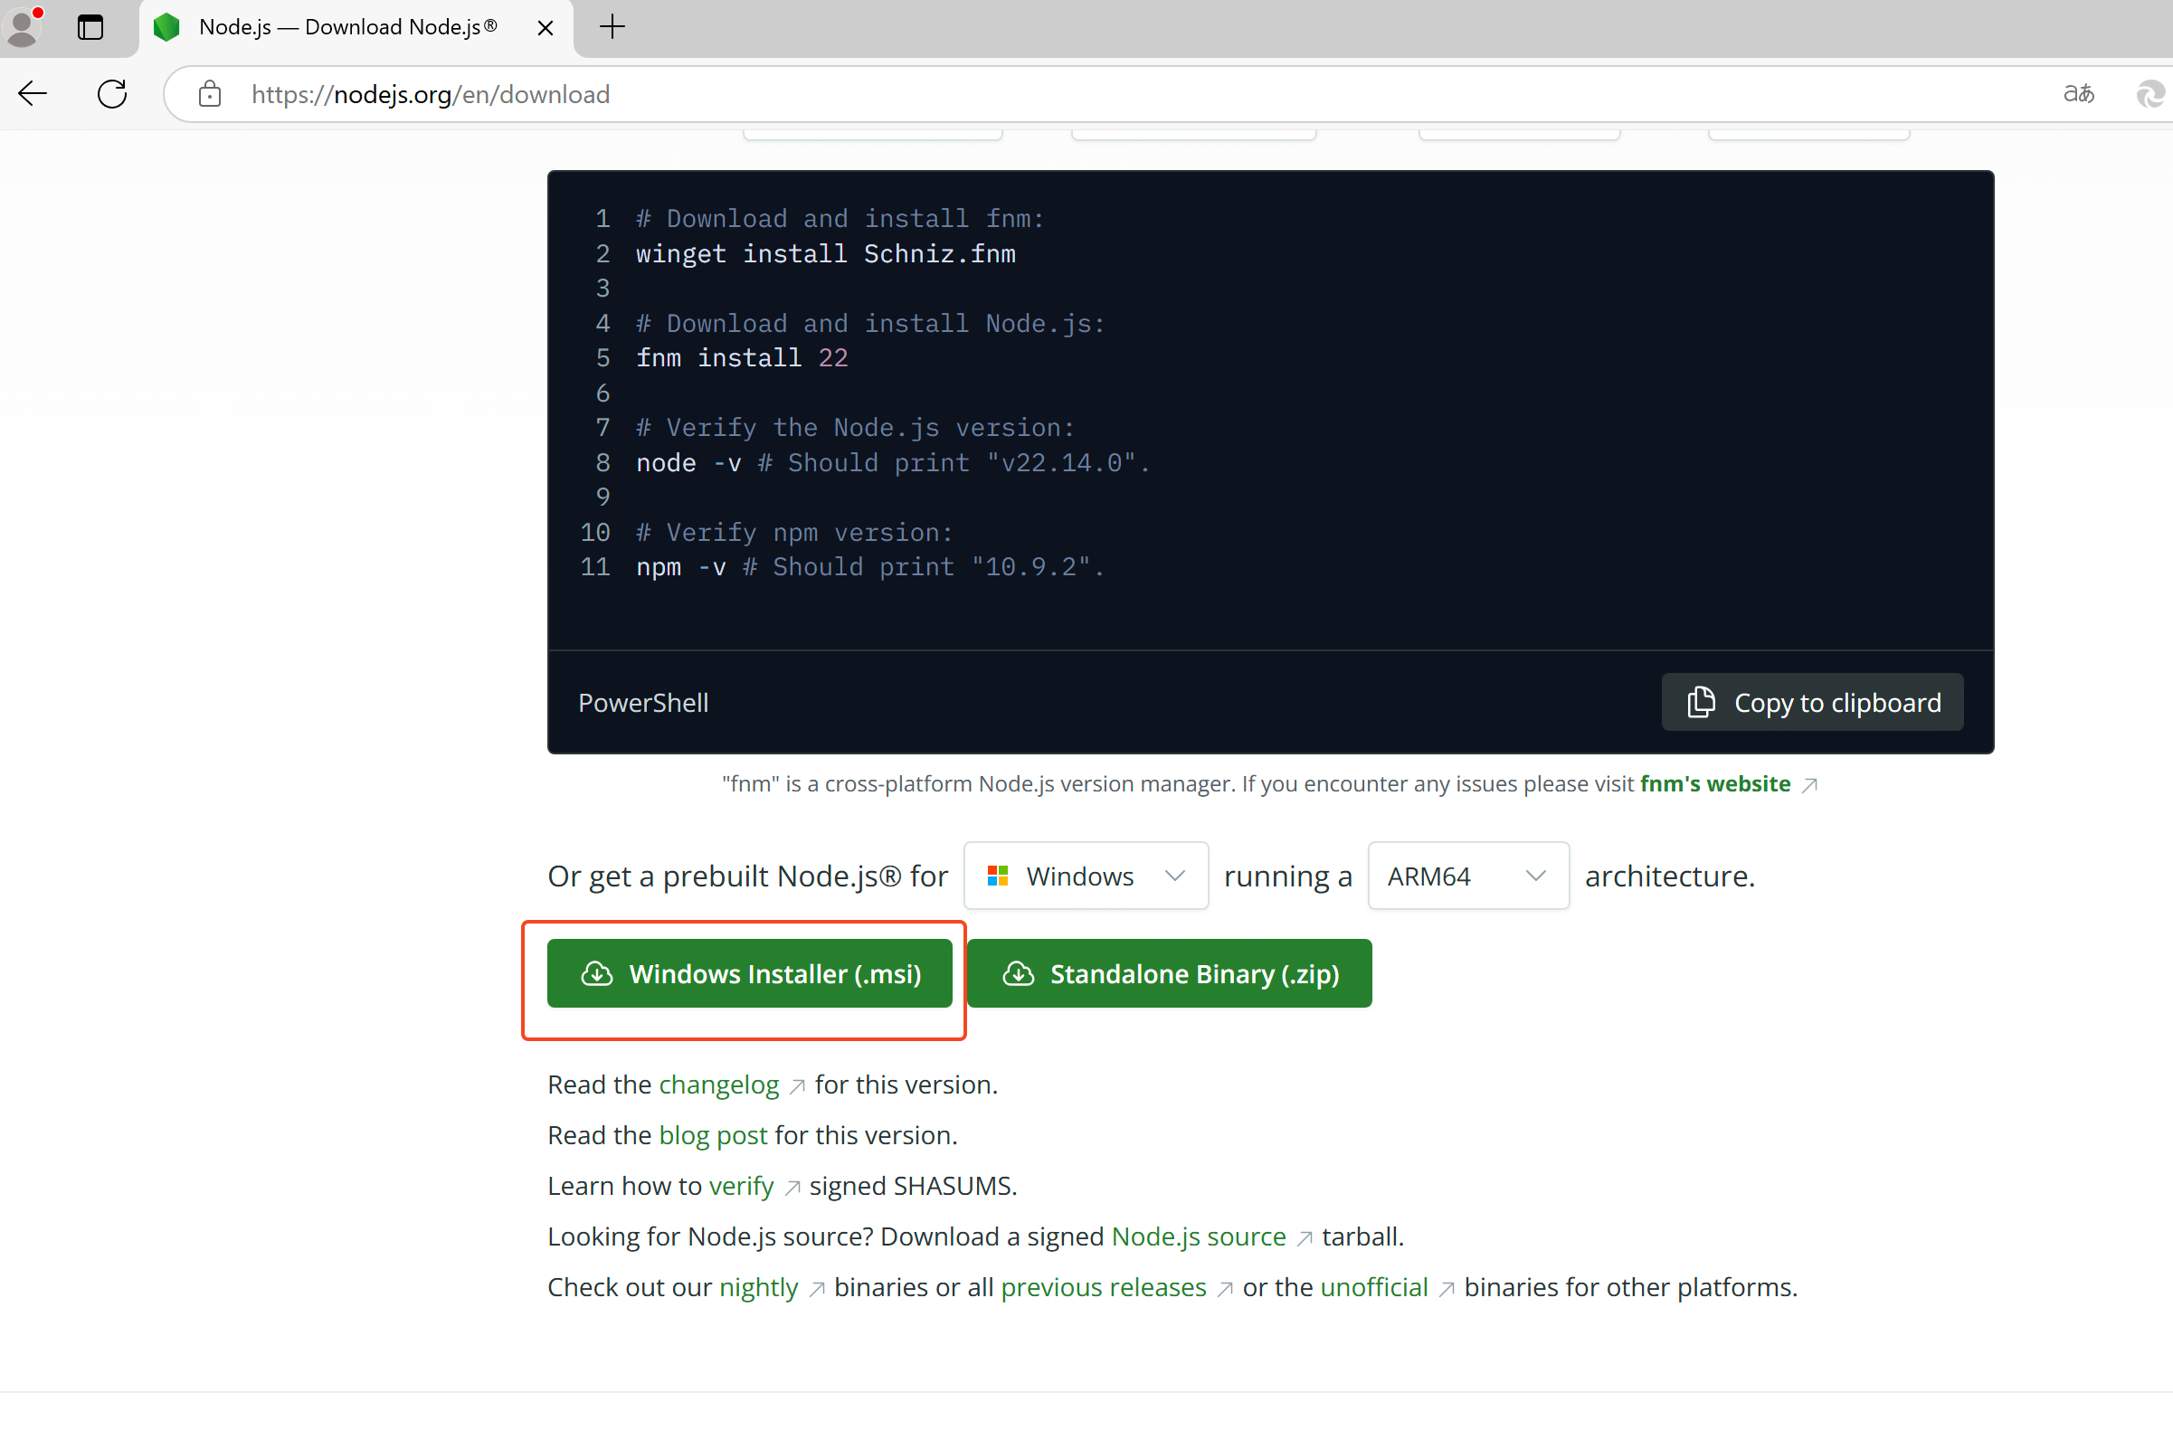Copy the PowerShell script to clipboard

pos(1812,703)
